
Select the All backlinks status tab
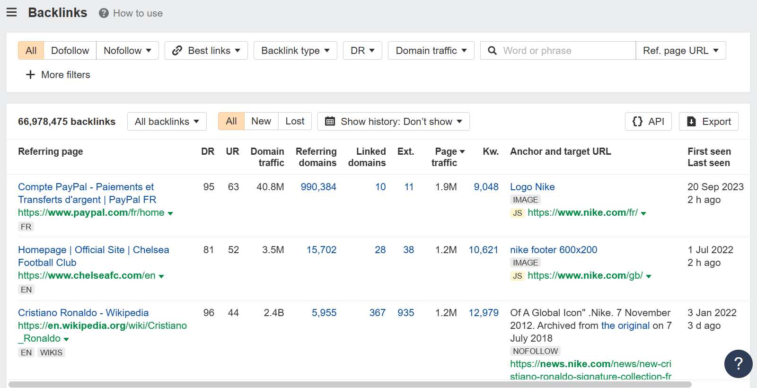[x=231, y=121]
